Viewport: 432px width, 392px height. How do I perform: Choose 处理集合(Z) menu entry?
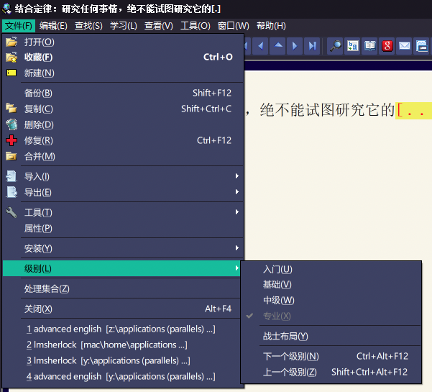pyautogui.click(x=123, y=288)
